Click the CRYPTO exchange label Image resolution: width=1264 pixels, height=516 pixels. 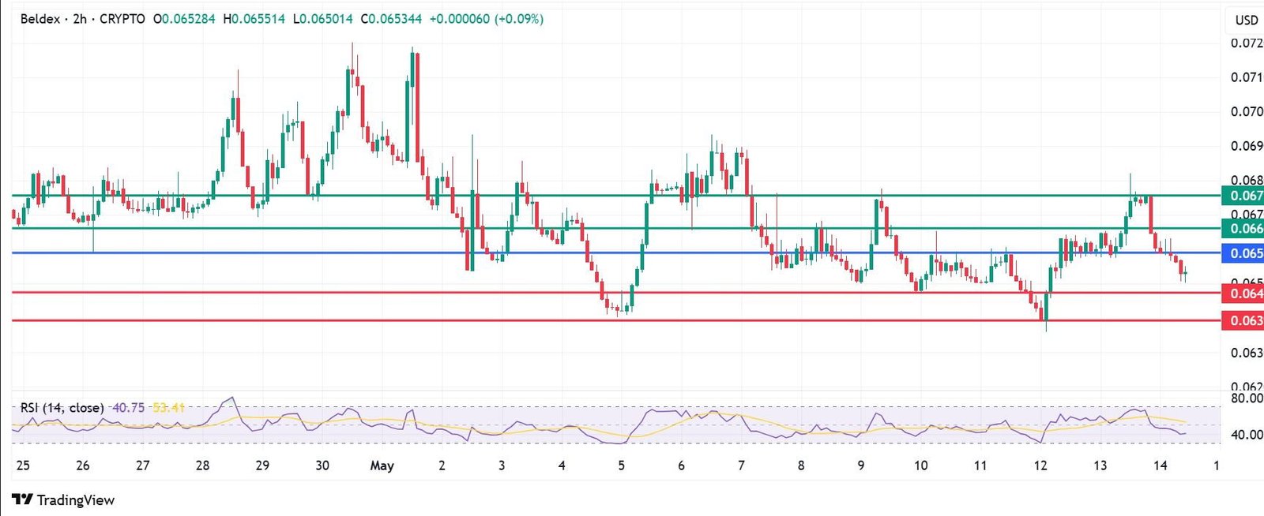pos(122,19)
